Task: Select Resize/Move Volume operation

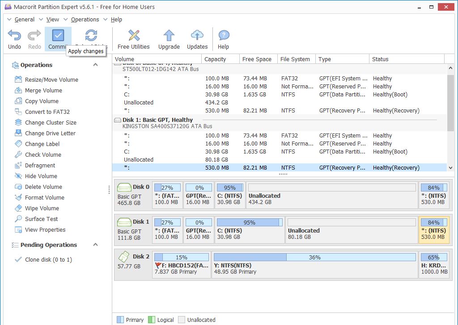Action: 51,79
